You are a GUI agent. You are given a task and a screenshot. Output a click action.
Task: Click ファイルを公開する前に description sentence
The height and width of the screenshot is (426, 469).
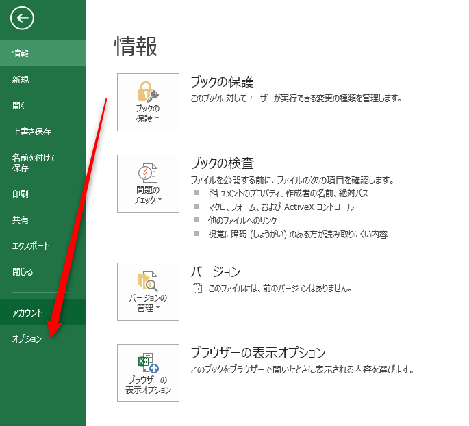point(292,180)
